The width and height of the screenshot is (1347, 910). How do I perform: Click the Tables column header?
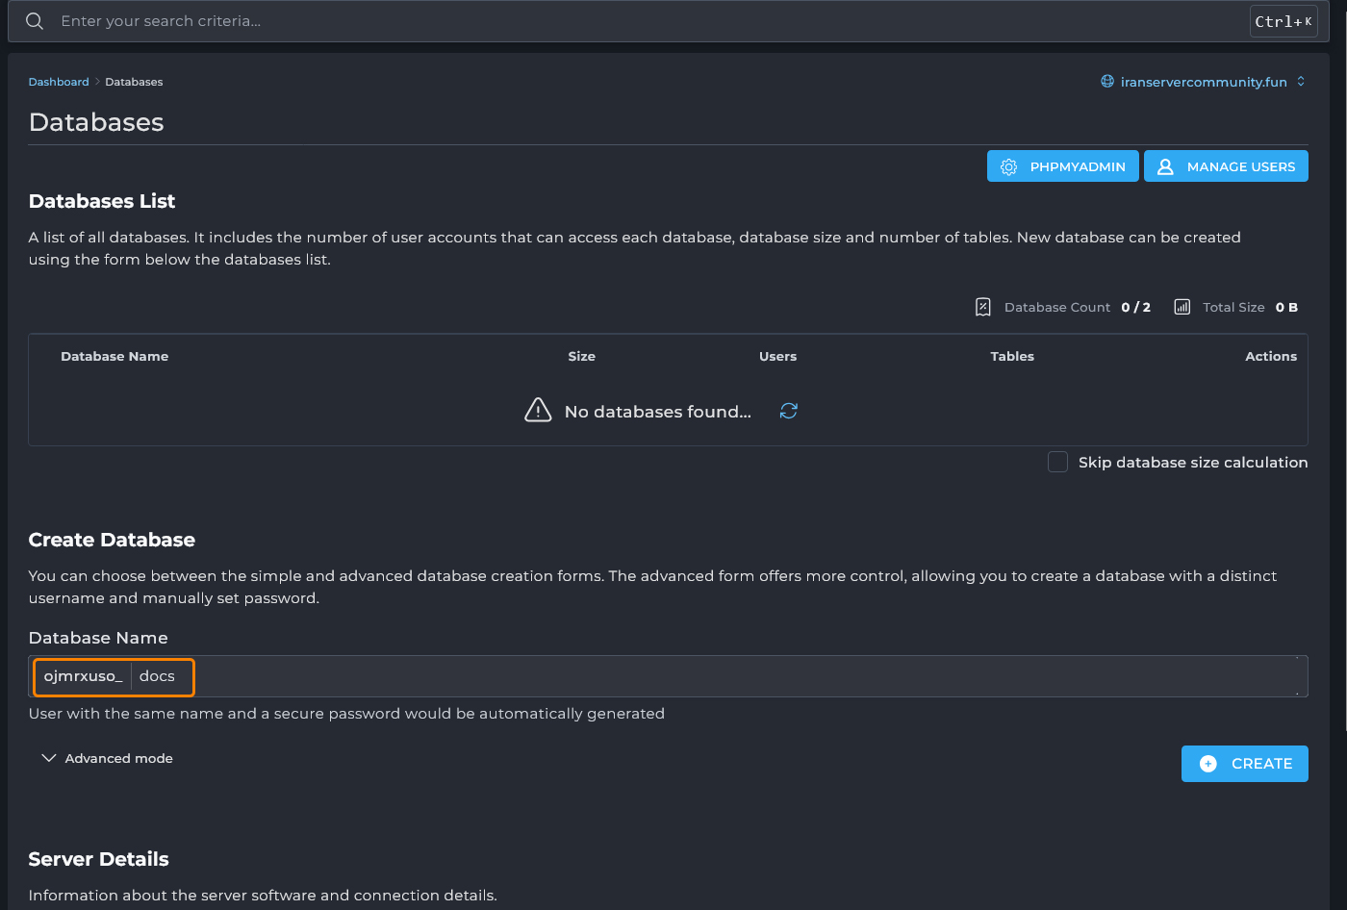[1012, 356]
